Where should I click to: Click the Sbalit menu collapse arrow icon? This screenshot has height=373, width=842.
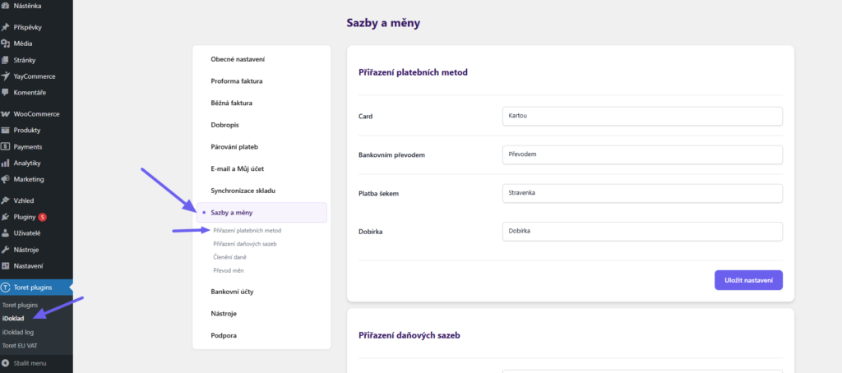[x=6, y=363]
